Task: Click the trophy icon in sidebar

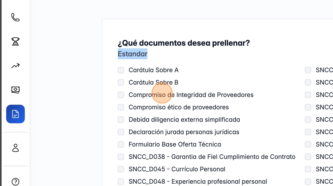Action: point(15,41)
